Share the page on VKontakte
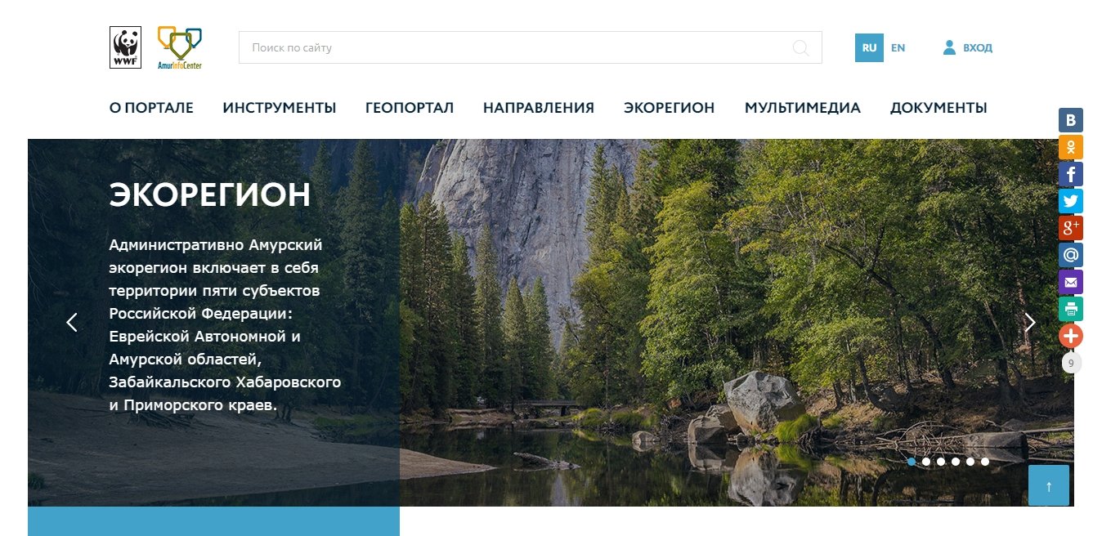The height and width of the screenshot is (536, 1102). pos(1071,121)
